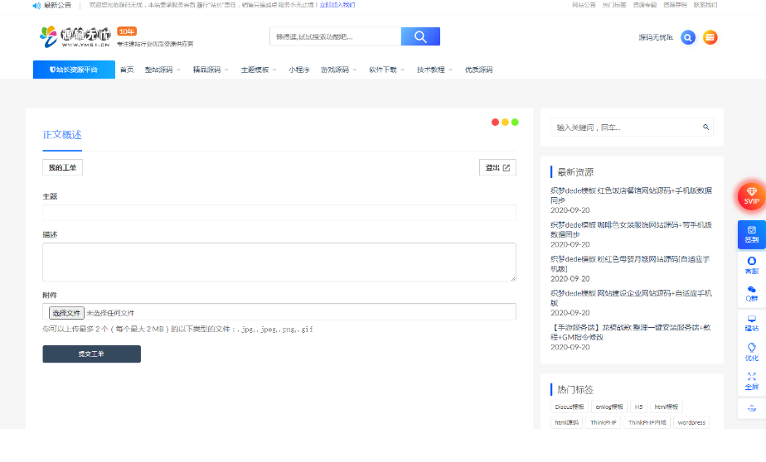Expand the 游戏源码 menu dropdown
Viewport: 766px width, 462px height.
[x=338, y=70]
